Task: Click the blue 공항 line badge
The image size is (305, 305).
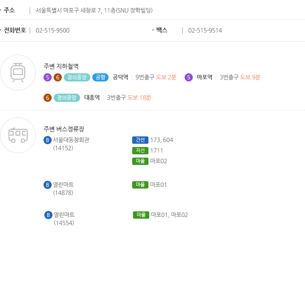Action: 100,77
